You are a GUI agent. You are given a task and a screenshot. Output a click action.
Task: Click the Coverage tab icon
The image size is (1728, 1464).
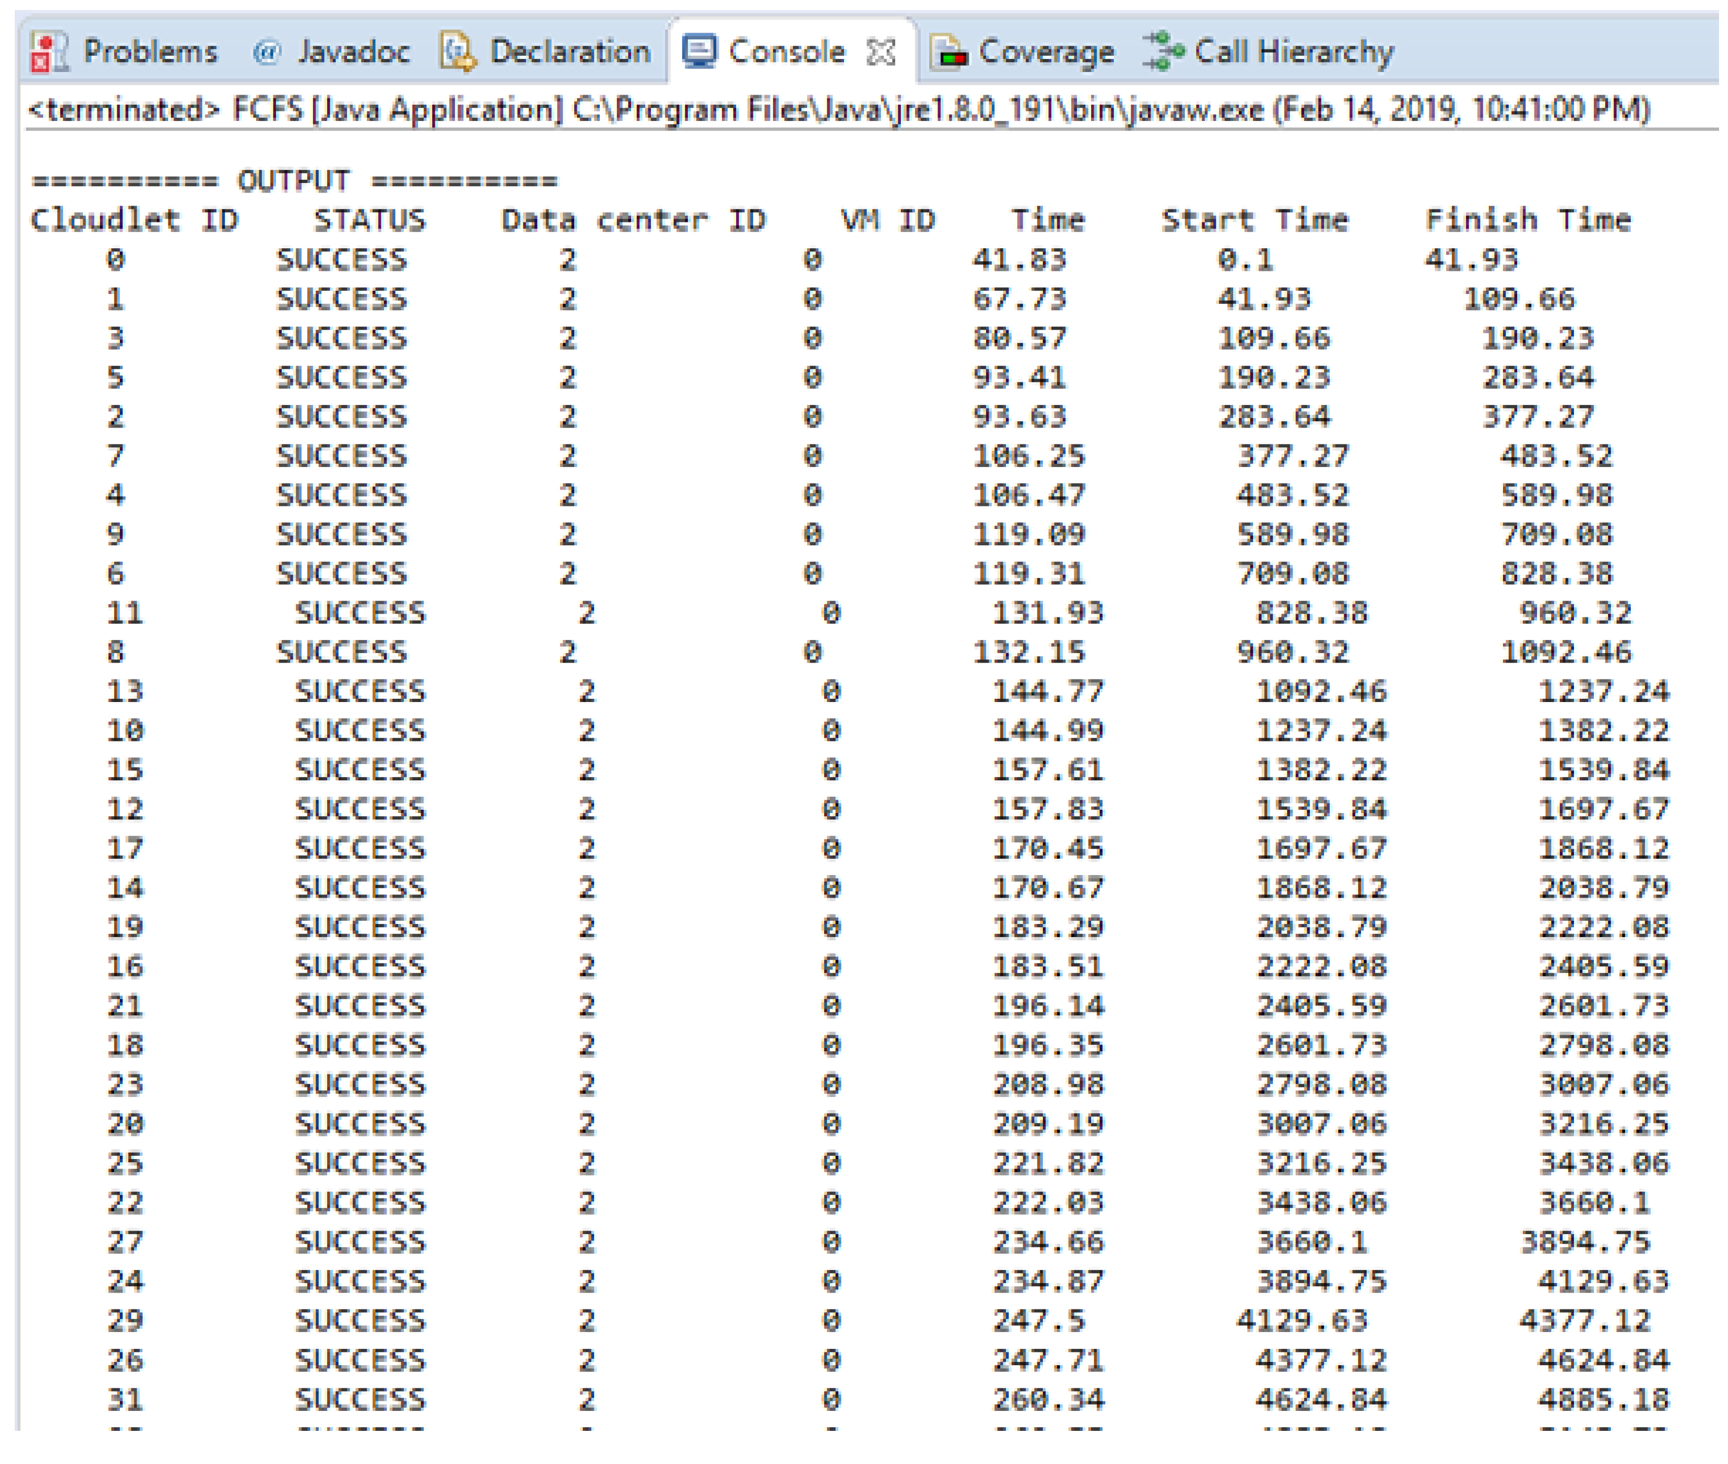coord(949,52)
